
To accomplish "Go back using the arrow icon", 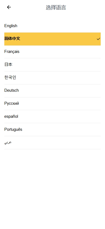I will (9, 7).
